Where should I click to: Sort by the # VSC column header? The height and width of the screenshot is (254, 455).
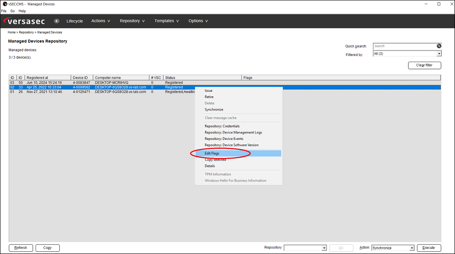click(156, 77)
